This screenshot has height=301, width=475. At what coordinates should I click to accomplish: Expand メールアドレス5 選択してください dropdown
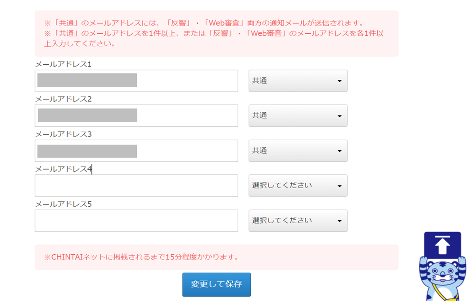pyautogui.click(x=298, y=221)
